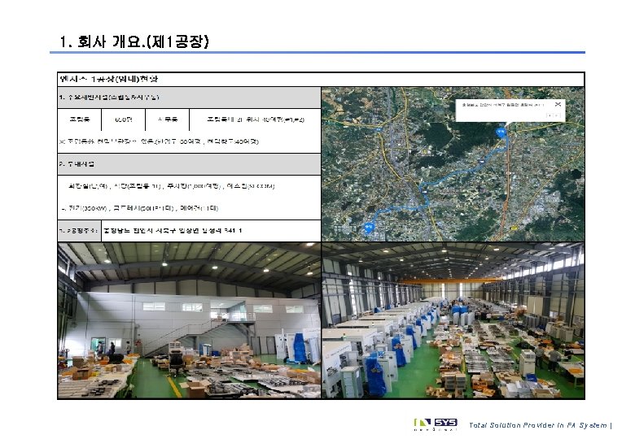
Task: Click the upper blue destination pin on map
Action: [501, 133]
